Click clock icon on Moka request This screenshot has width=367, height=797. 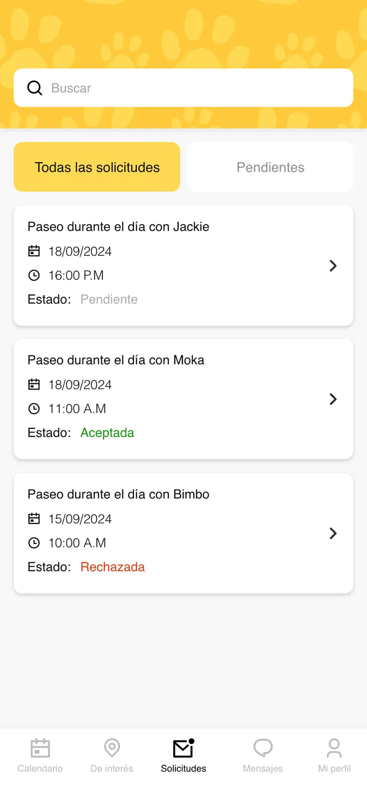pos(34,408)
